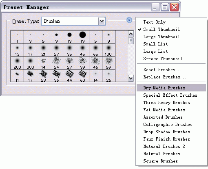Viewport: 208px width, 169px height.
Task: Click the brush list scrollbar thumb
Action: [x=131, y=41]
